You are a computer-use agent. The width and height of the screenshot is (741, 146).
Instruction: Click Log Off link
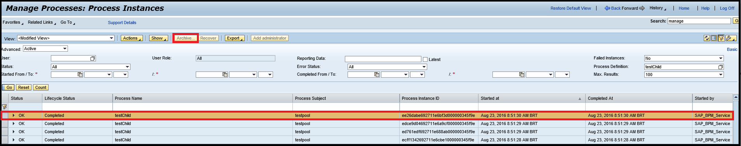727,8
